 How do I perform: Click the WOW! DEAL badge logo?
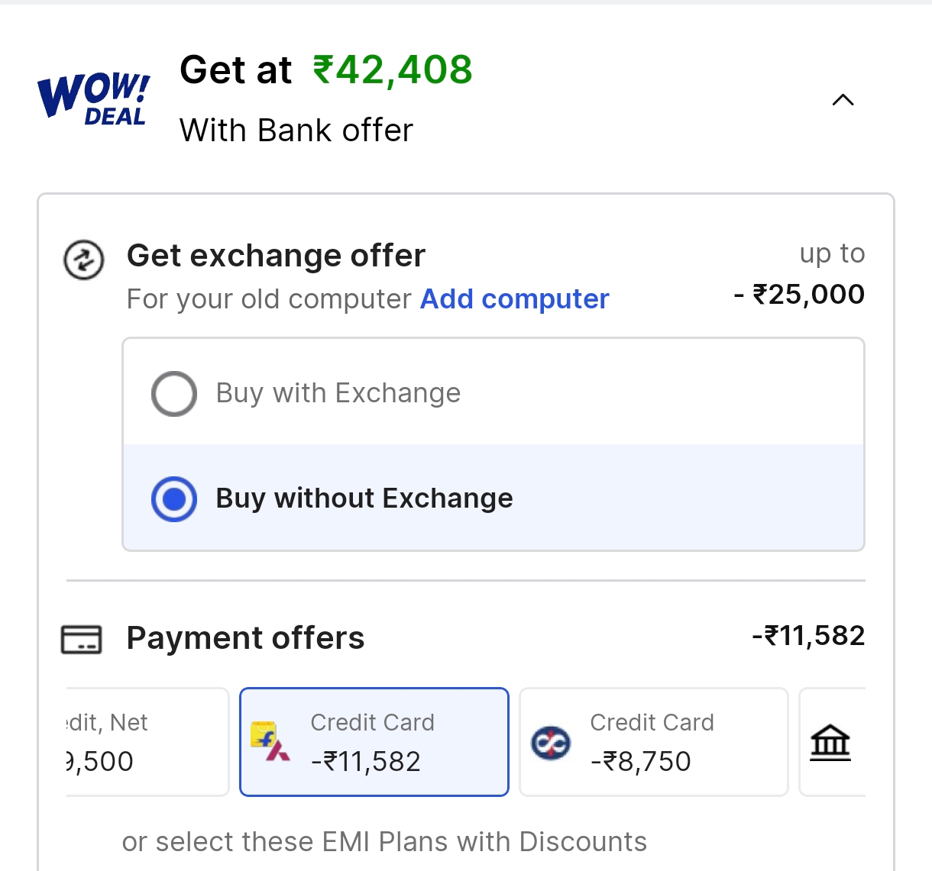tap(92, 96)
